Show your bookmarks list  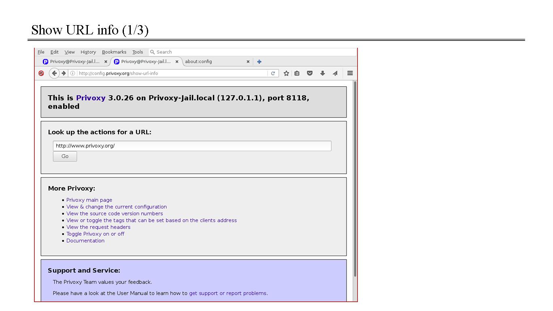[297, 73]
